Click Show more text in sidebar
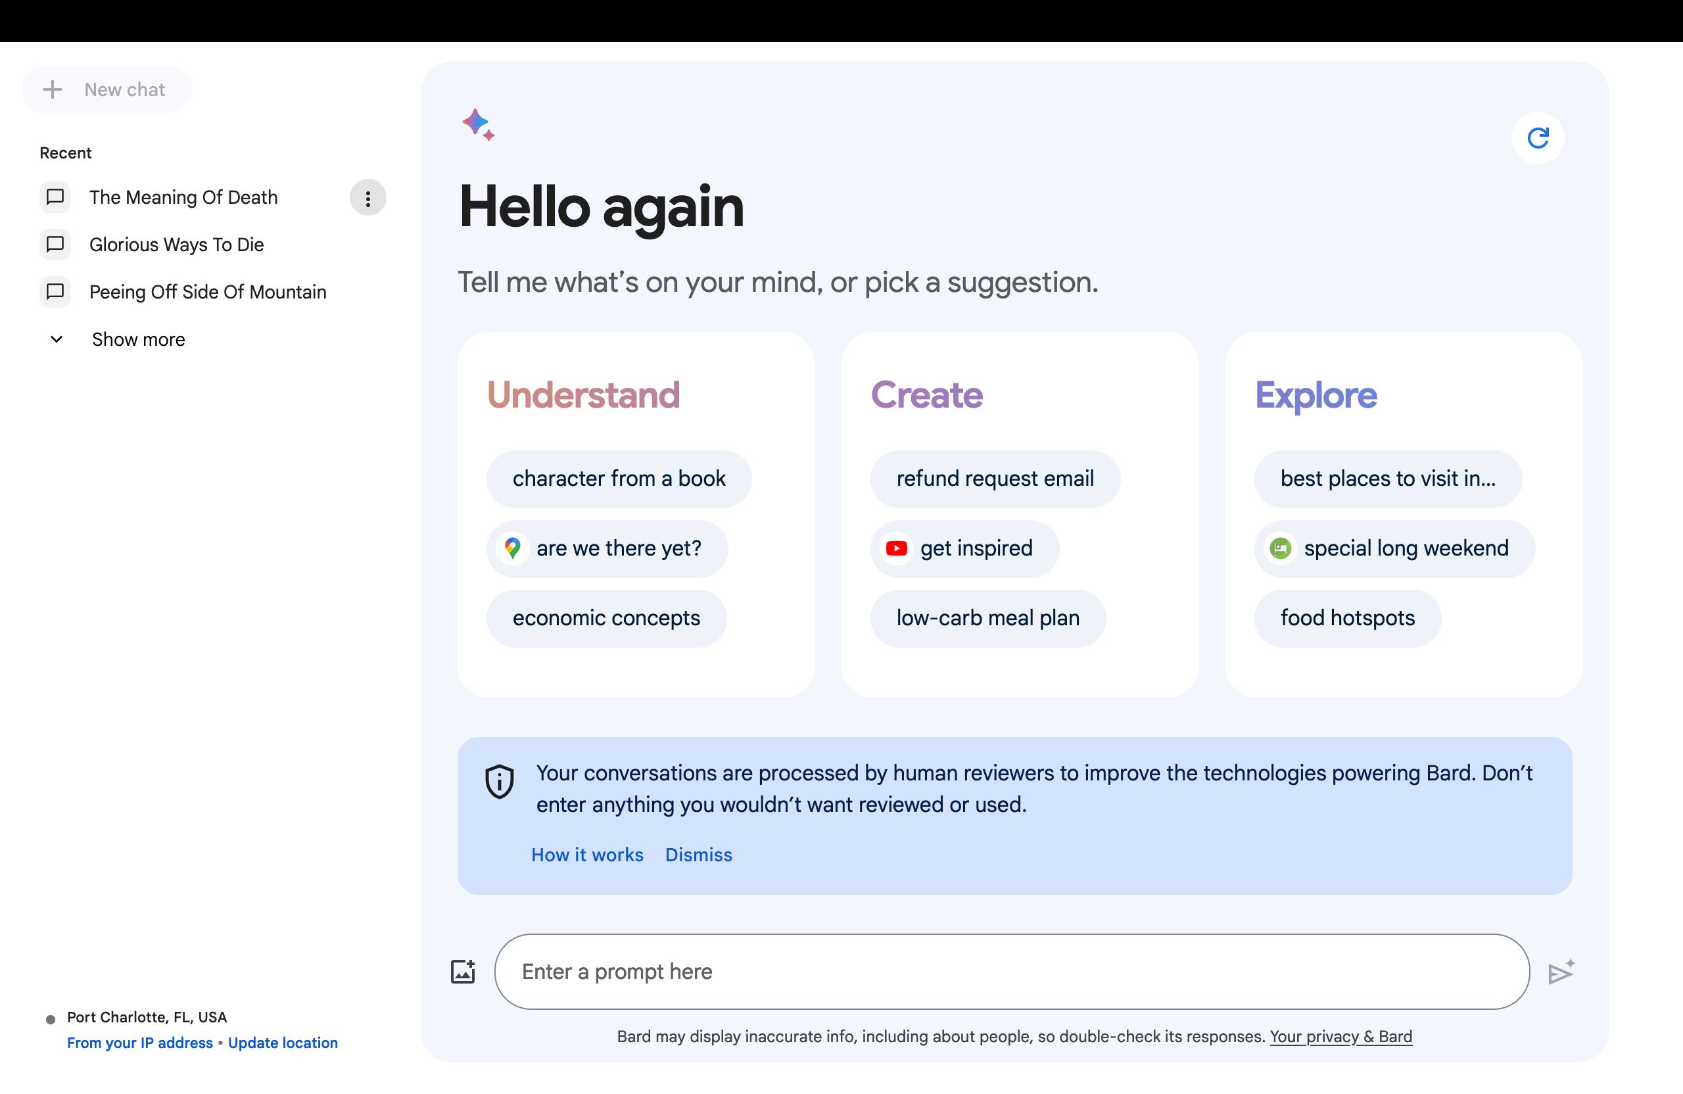This screenshot has height=1094, width=1683. click(x=139, y=339)
